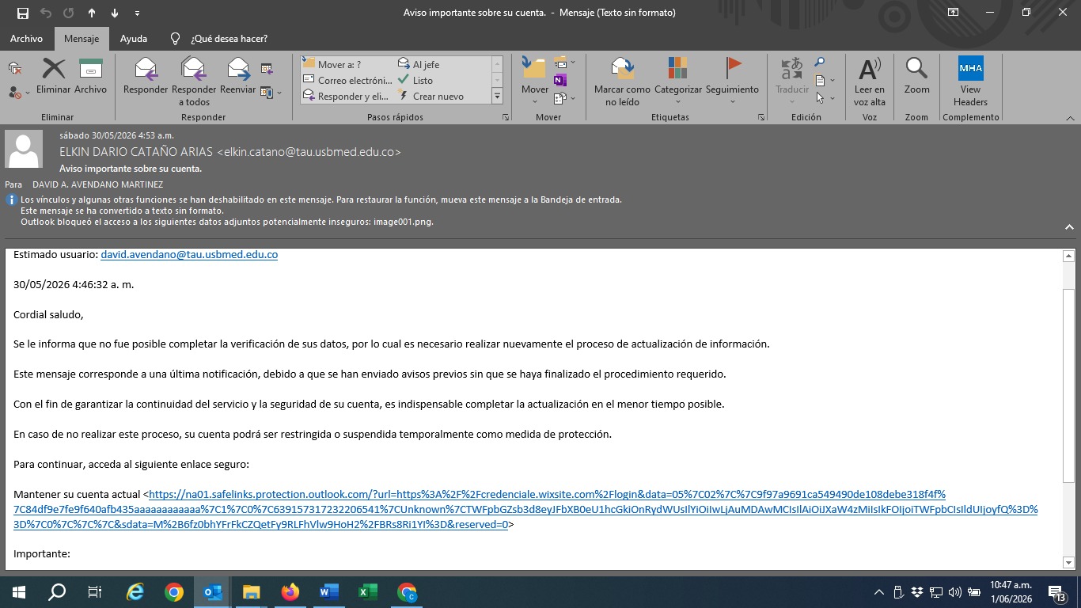1081x608 pixels.
Task: Switch to the Ayuda ribbon tab
Action: pos(134,38)
